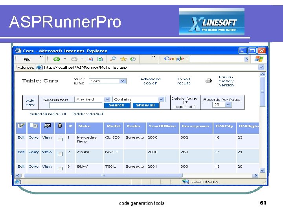
Task: Sort by the YearOfMake column header
Action: pos(162,126)
